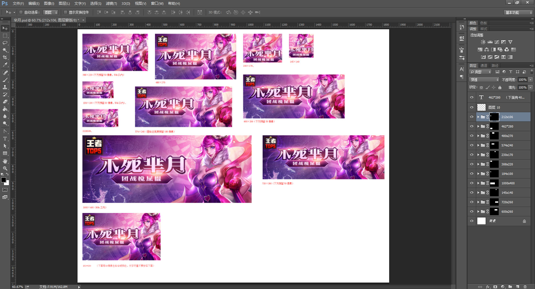Screen dimensions: 535x289
Task: Select the Rectangle shape tool
Action: [5, 153]
